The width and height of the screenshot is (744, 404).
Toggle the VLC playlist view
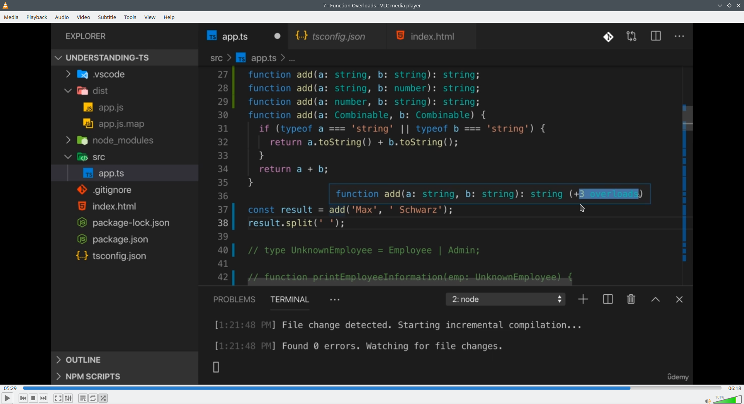click(83, 398)
